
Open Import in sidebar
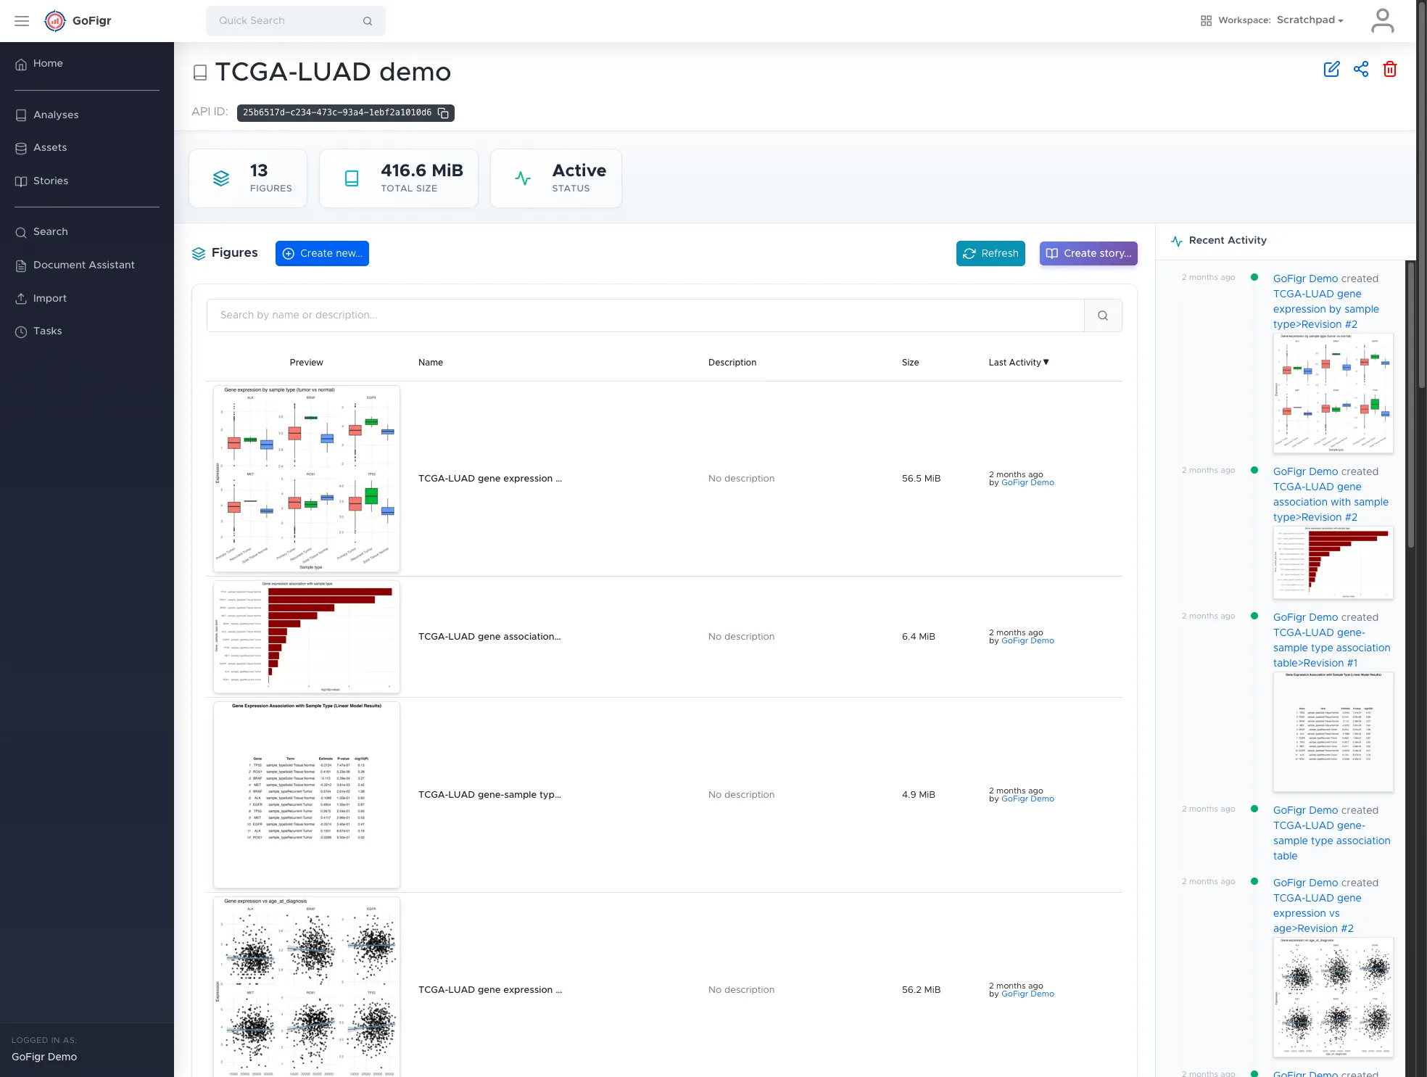point(50,299)
